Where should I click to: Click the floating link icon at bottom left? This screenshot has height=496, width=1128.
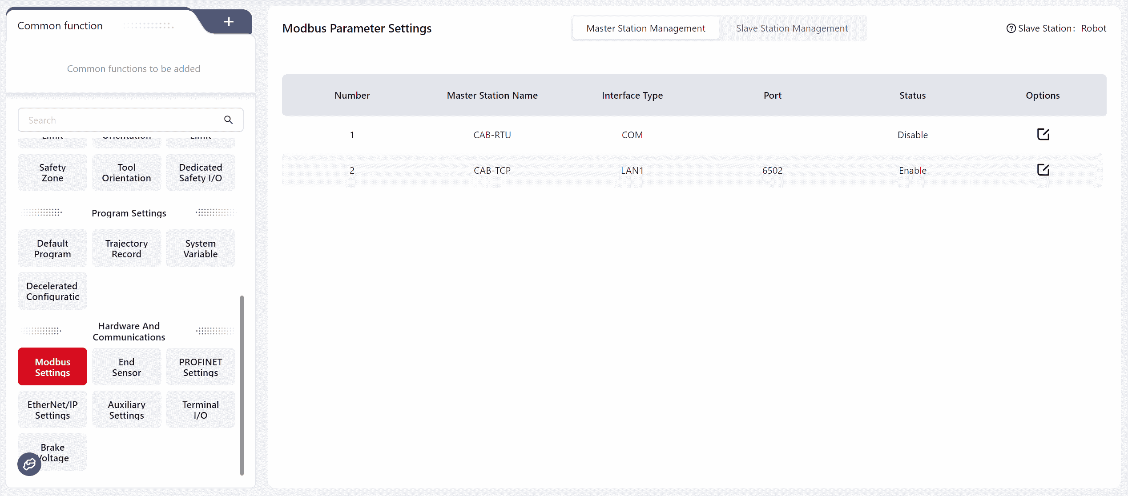pyautogui.click(x=29, y=464)
